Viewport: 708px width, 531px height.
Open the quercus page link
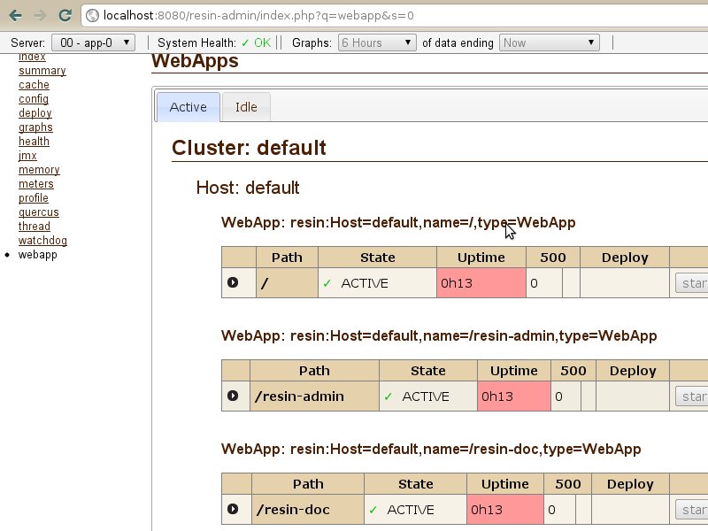point(39,212)
